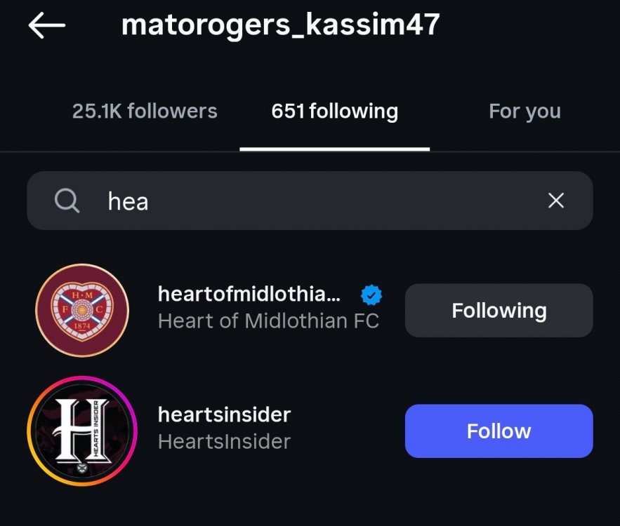The image size is (620, 526).
Task: View the heartsinsider story ring avatar
Action: click(82, 431)
